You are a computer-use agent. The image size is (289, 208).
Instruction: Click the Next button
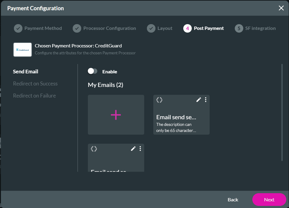tap(269, 200)
